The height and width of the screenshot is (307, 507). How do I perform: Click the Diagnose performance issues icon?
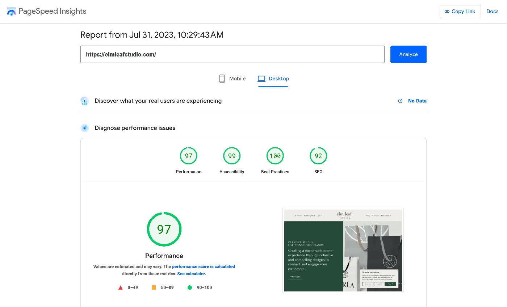85,128
